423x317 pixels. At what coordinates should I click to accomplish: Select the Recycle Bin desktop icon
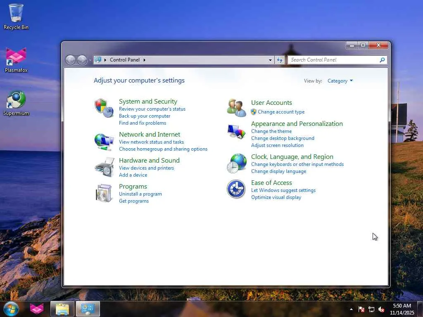click(x=16, y=17)
